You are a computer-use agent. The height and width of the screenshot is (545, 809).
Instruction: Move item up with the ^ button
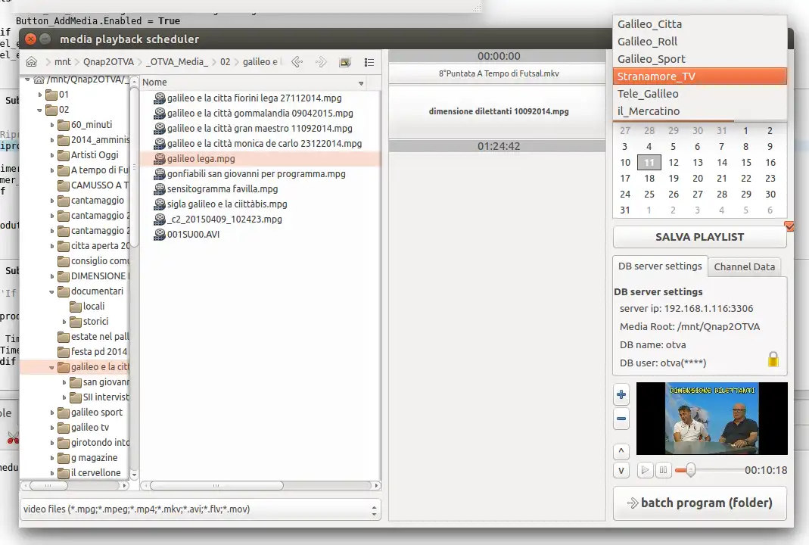tap(621, 452)
